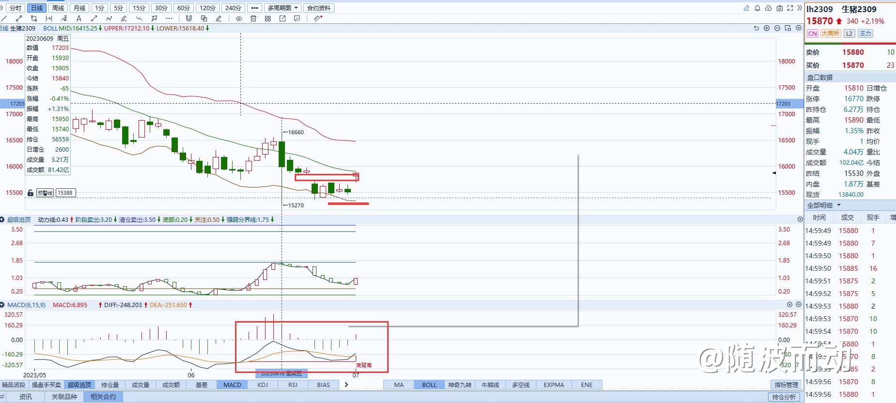Take chart screenshot with camera icon

click(780, 8)
